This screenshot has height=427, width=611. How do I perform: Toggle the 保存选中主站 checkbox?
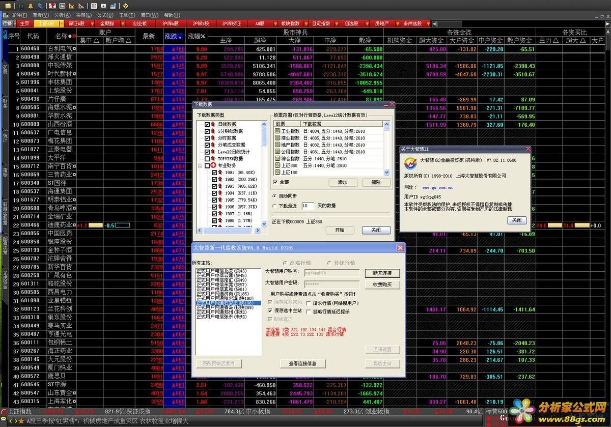pos(270,310)
